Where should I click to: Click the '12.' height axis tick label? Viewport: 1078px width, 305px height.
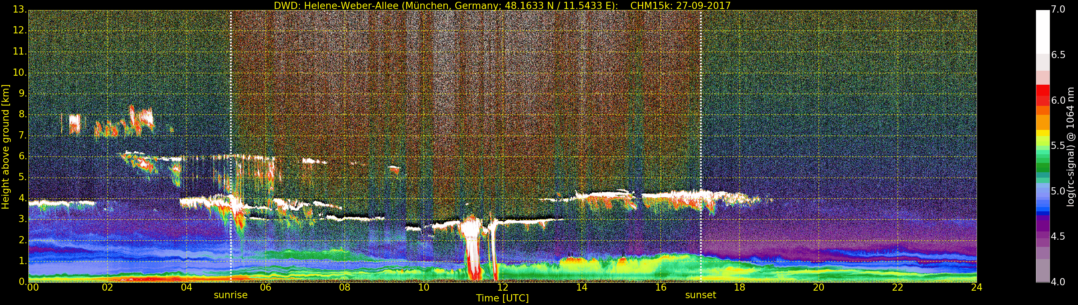coord(20,30)
